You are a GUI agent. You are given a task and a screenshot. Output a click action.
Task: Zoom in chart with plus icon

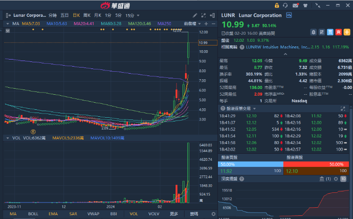tap(206, 23)
